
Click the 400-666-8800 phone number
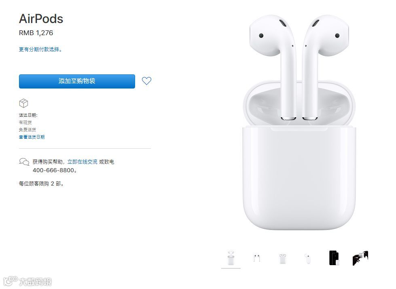click(53, 171)
